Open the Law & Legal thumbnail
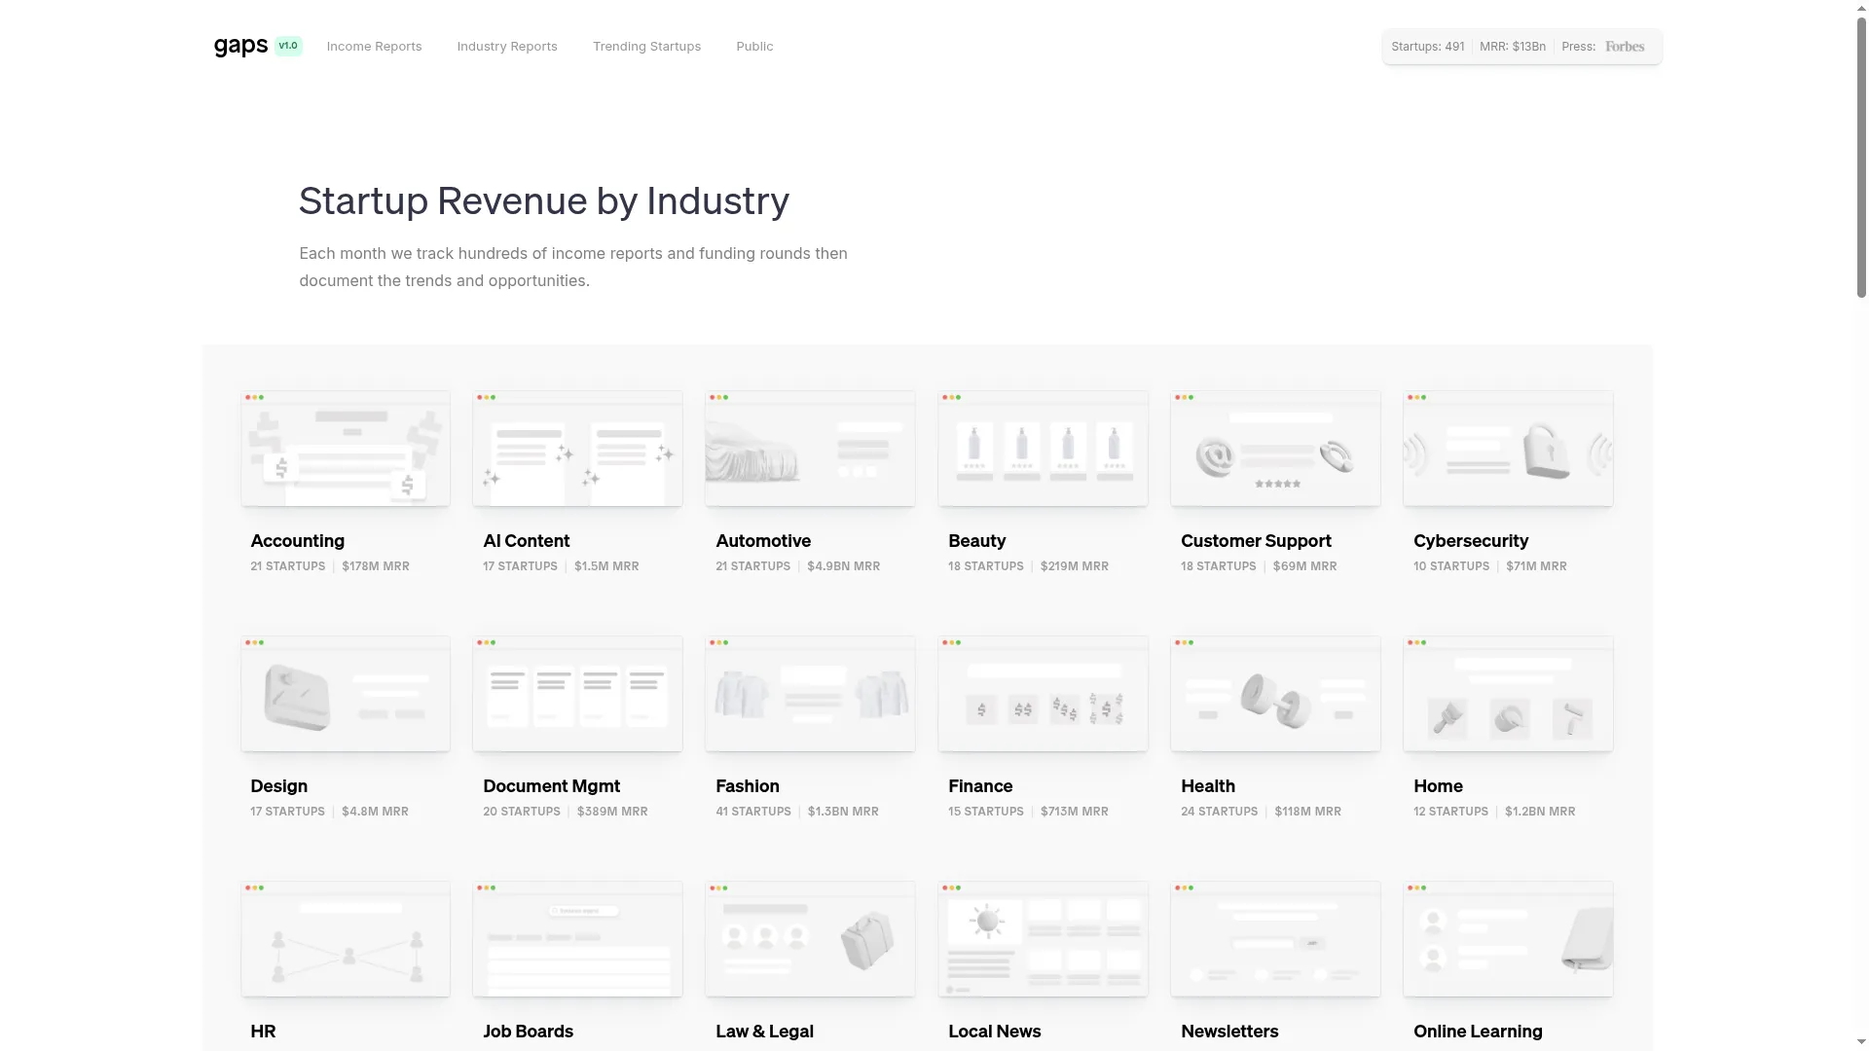 [810, 939]
